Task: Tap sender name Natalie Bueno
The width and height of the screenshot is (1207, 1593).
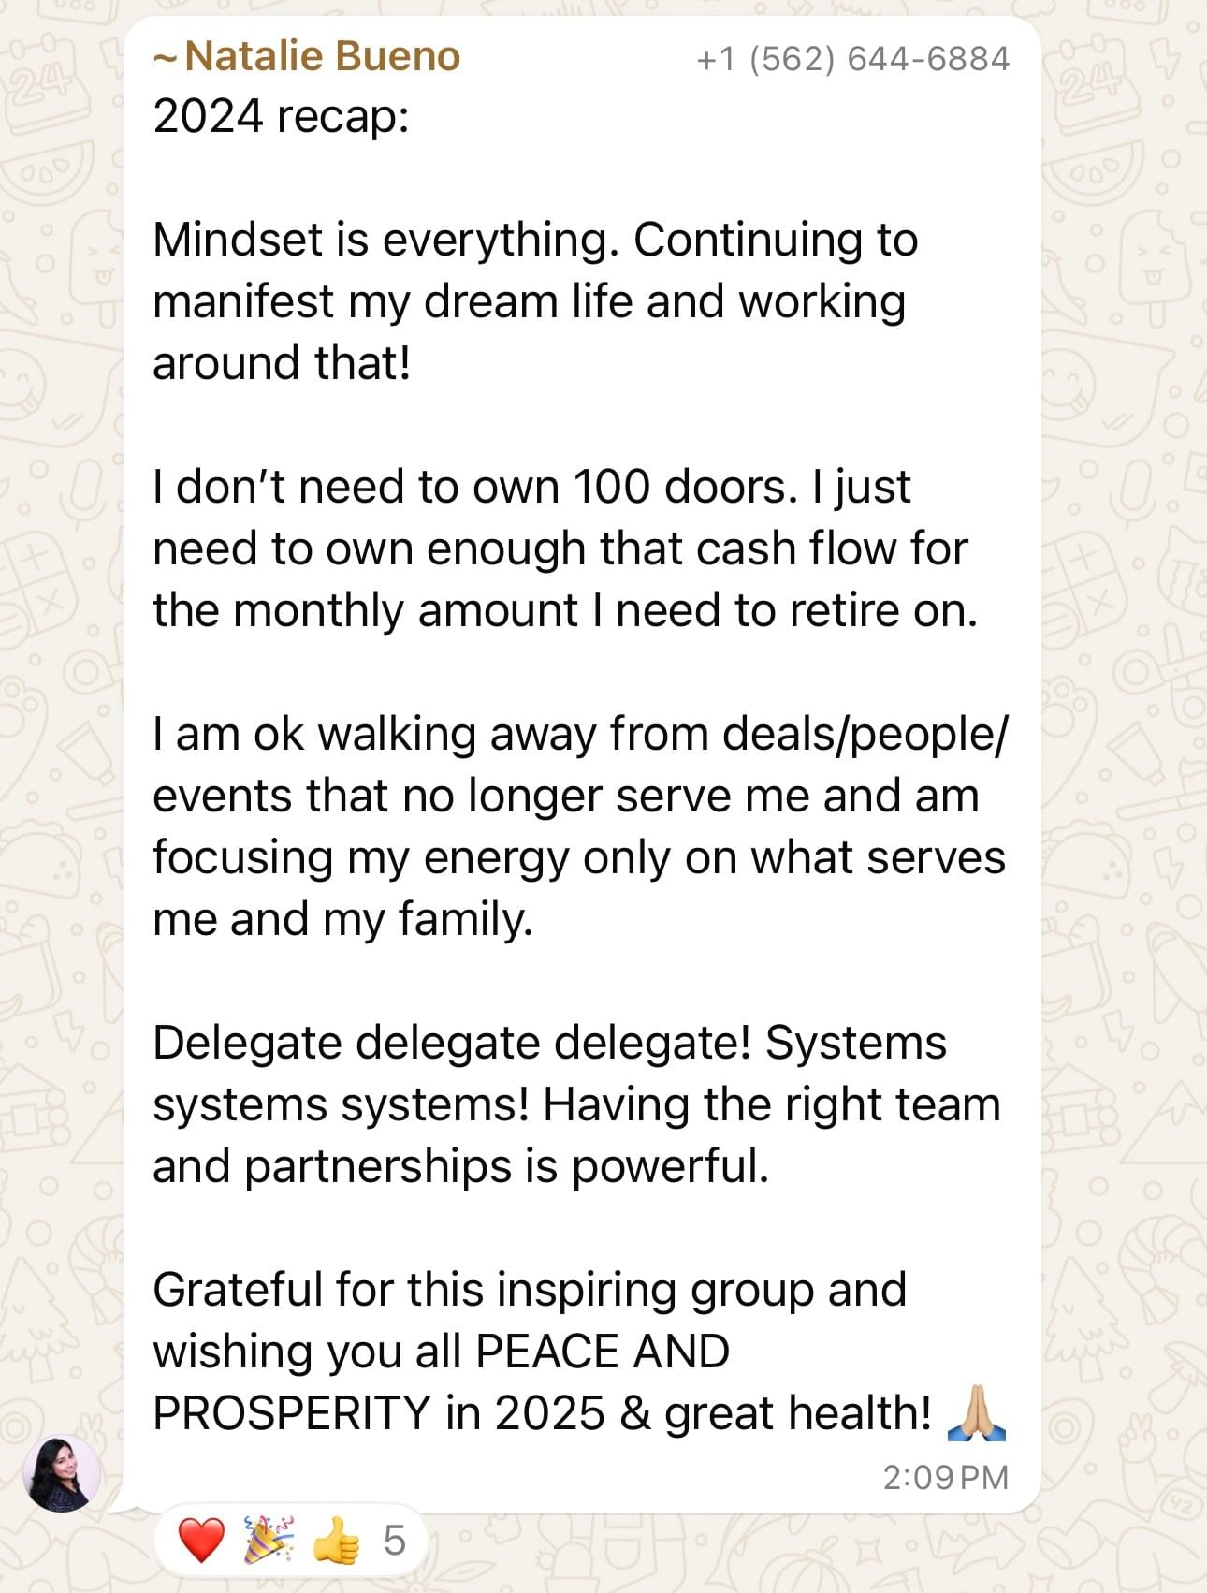Action: (323, 56)
